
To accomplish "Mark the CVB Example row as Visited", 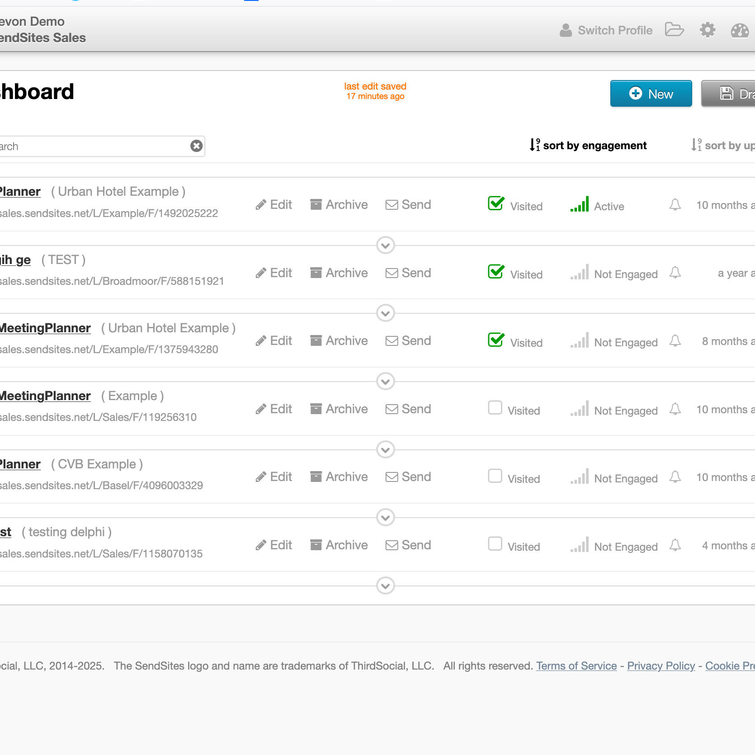I will (x=495, y=476).
